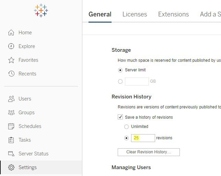The height and width of the screenshot is (176, 221).
Task: Click the Tasks clipboard icon
Action: (11, 140)
